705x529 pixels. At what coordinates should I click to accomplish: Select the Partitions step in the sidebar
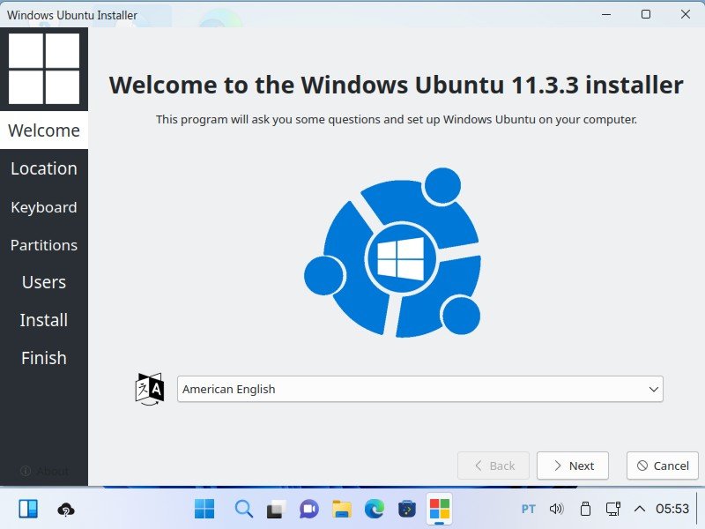[43, 245]
